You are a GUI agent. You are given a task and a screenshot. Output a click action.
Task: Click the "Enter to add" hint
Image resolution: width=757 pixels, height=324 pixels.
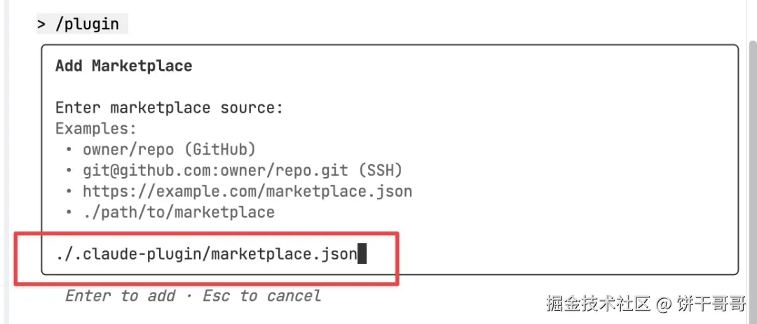tap(120, 295)
